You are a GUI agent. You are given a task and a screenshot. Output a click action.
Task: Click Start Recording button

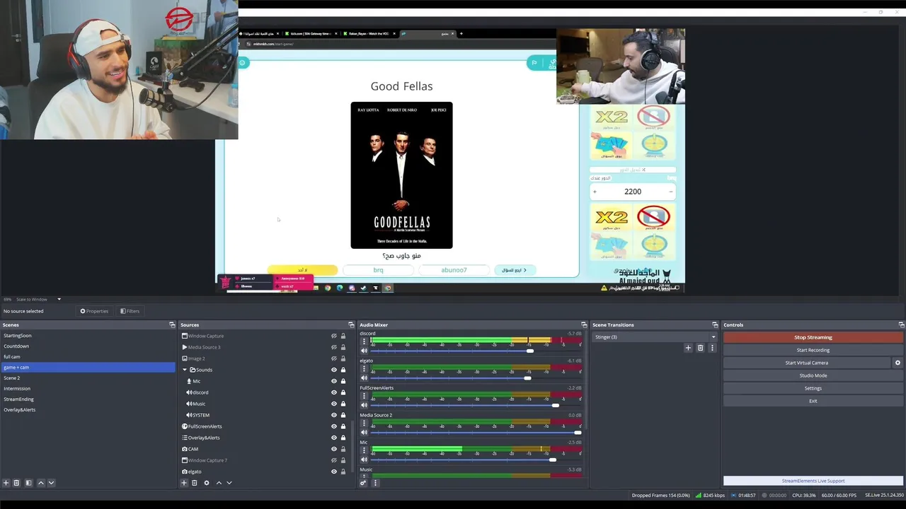813,350
